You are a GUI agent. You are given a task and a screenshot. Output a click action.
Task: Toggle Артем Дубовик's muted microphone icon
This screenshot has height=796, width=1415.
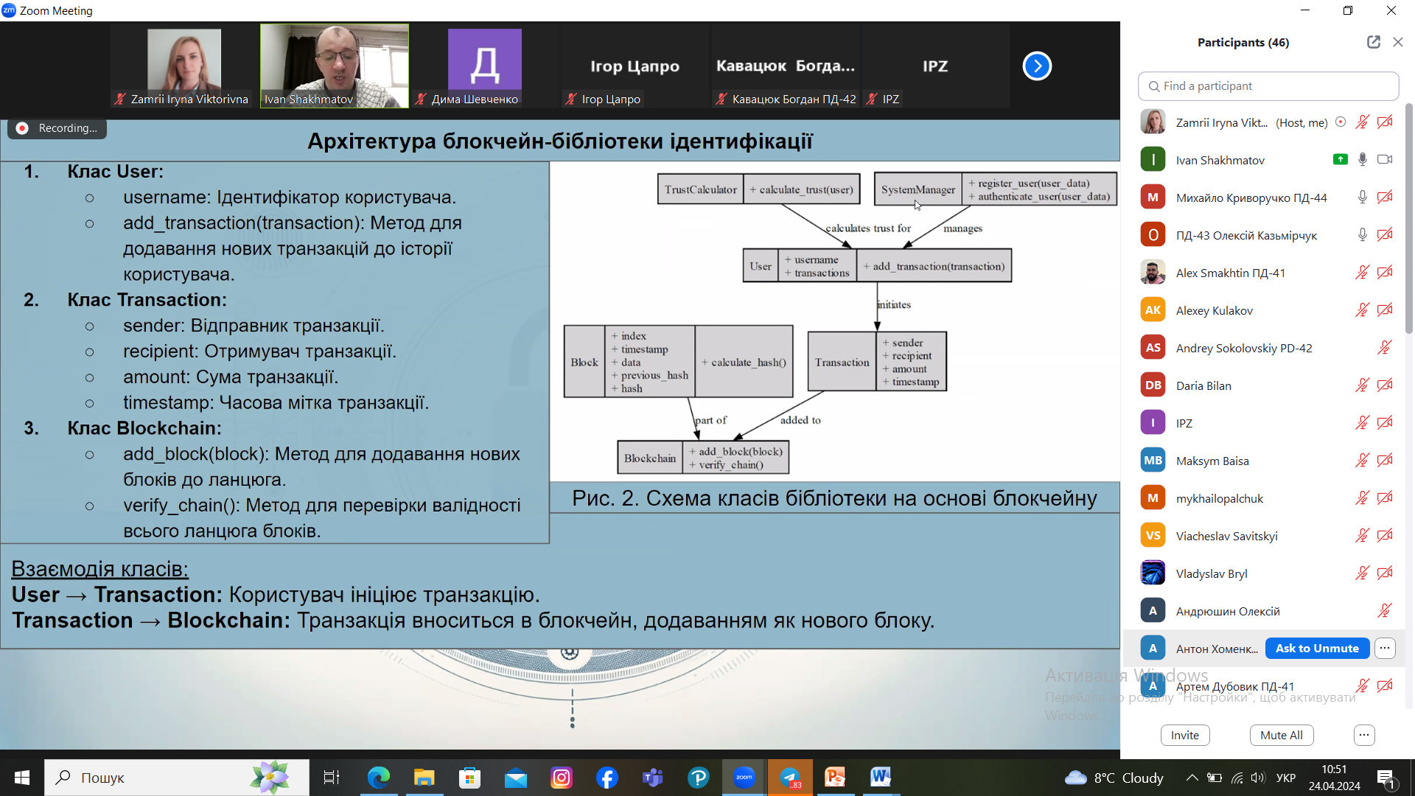(1362, 686)
